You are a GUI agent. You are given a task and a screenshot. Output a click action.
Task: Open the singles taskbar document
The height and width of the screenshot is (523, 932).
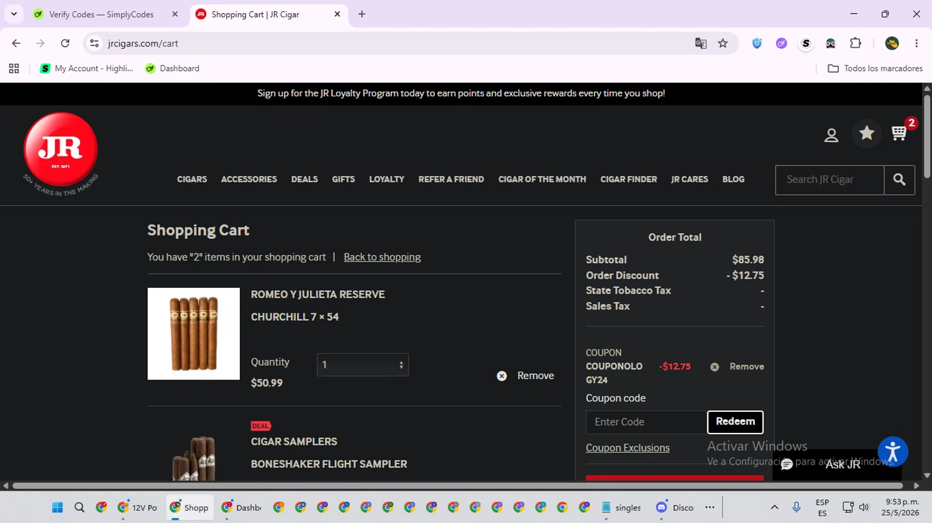pos(621,507)
